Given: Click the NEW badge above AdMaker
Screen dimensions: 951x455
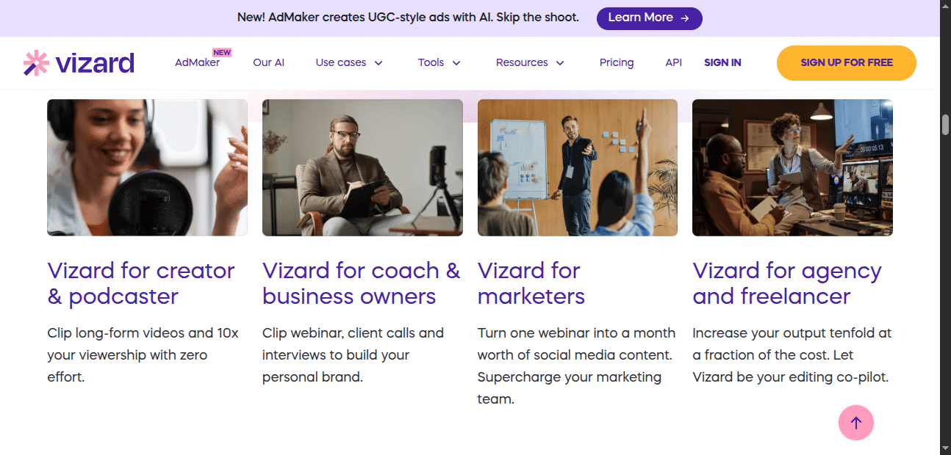Looking at the screenshot, I should [x=221, y=51].
